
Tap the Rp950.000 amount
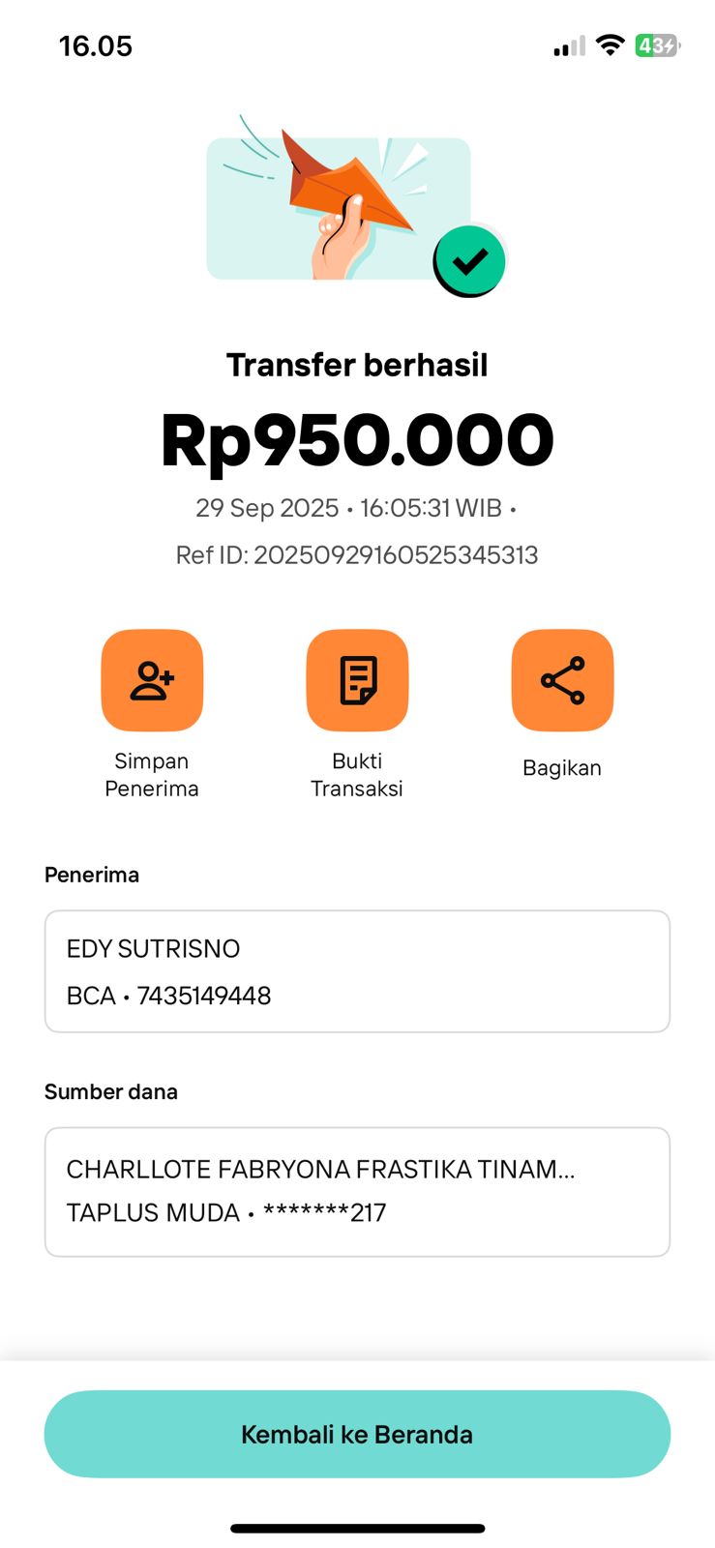[x=357, y=441]
